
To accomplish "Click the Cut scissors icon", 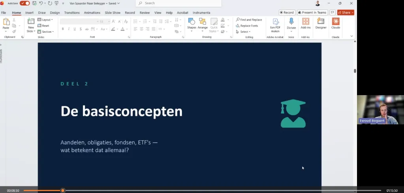I will [14, 20].
